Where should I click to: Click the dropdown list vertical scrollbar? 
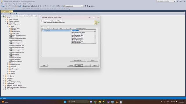tap(95, 38)
